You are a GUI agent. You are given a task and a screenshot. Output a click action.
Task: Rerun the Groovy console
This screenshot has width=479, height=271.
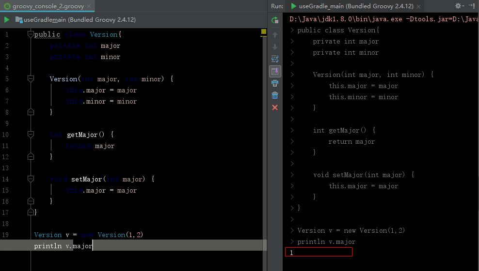pyautogui.click(x=274, y=20)
